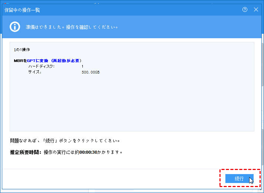The width and height of the screenshot is (264, 193).
Task: Click the '準備はできました。操作を確認してください。' message
Action: pos(72,27)
